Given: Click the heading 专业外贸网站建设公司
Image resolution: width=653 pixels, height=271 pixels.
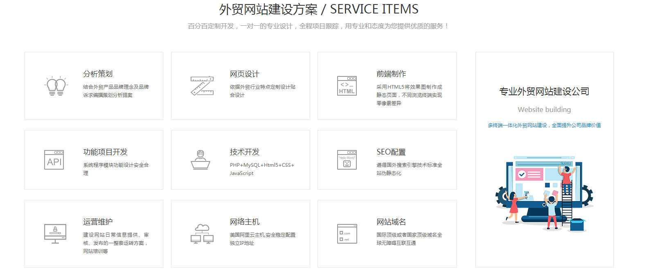Looking at the screenshot, I should [x=544, y=92].
